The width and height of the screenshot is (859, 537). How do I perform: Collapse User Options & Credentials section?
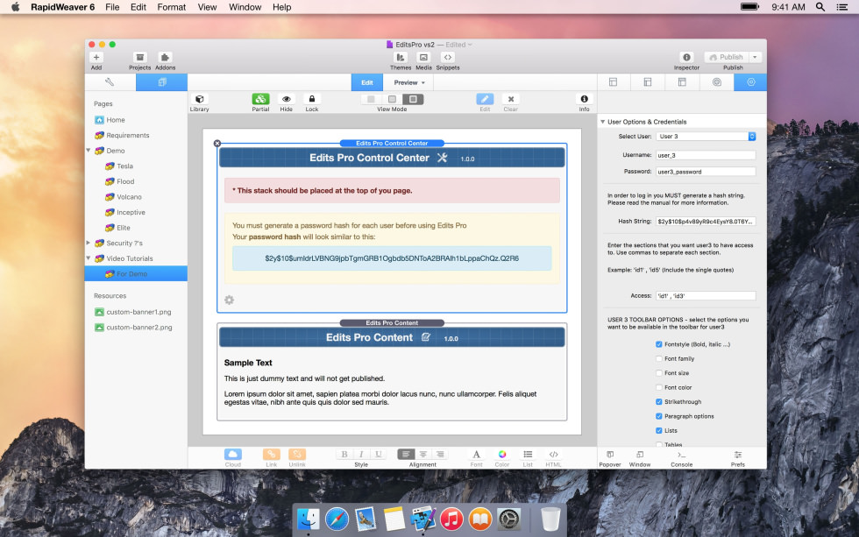pos(603,122)
